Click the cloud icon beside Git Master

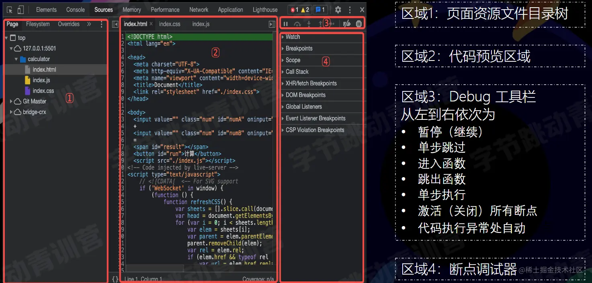18,101
